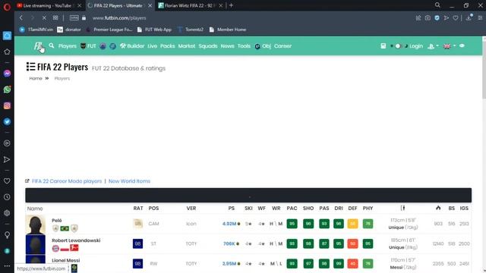Open the downloads icon in the toolbar
486x273 pixels.
469,17
